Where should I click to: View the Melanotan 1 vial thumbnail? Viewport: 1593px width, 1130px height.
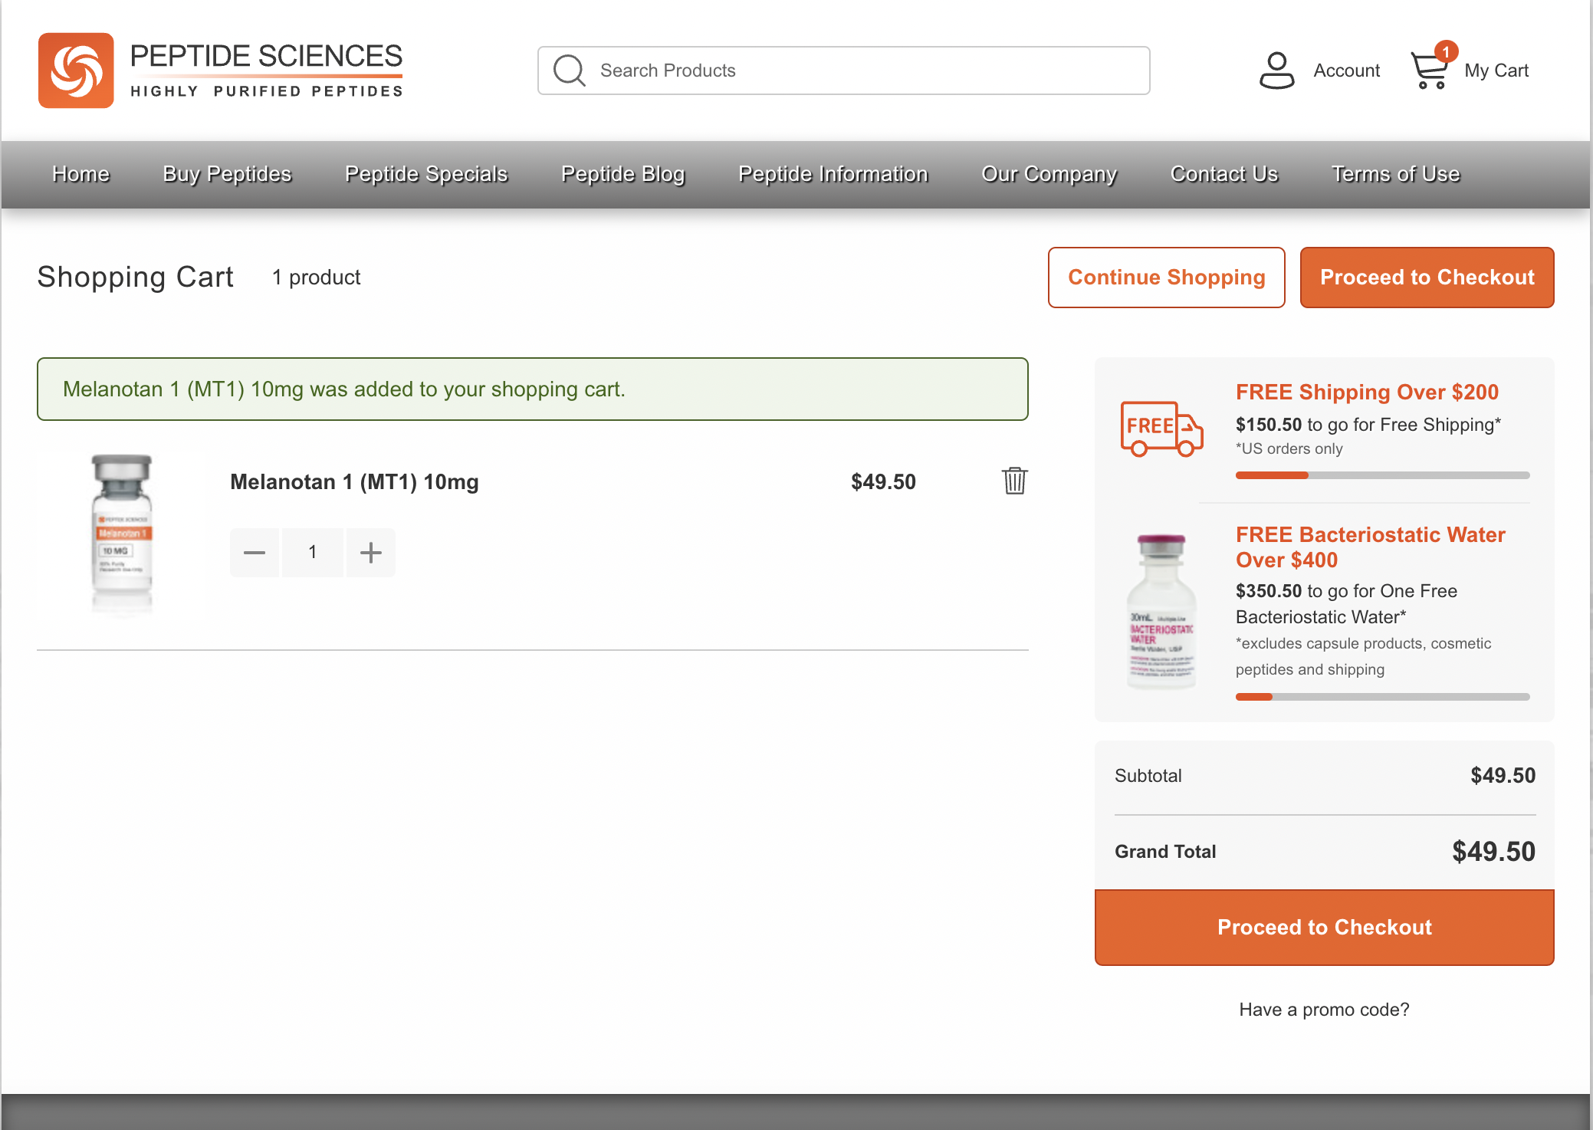click(122, 534)
